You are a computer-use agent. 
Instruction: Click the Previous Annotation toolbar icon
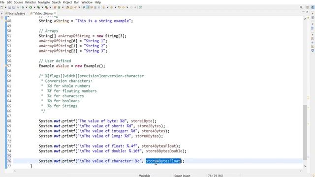click(112, 7)
